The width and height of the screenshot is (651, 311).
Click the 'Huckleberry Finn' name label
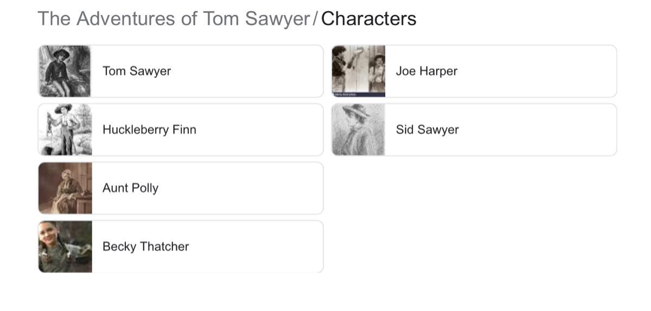(x=149, y=129)
